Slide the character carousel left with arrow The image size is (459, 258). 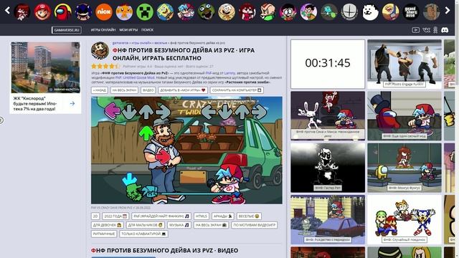coord(7,11)
